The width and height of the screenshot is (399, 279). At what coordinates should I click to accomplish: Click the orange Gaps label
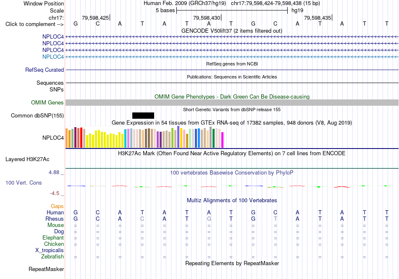(x=57, y=206)
